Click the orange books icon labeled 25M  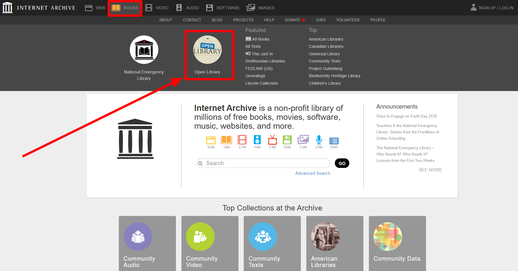[x=226, y=140]
